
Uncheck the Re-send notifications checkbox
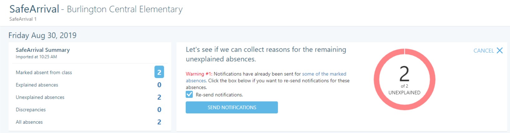(189, 94)
